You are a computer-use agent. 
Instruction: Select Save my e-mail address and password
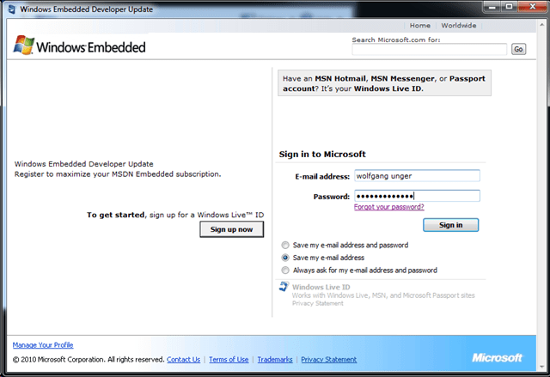285,246
